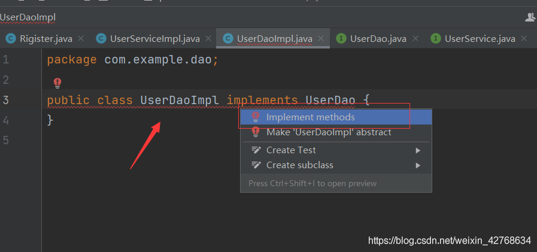Screen dimensions: 537x252
Task: Close the UserDao.java tab
Action: point(415,38)
